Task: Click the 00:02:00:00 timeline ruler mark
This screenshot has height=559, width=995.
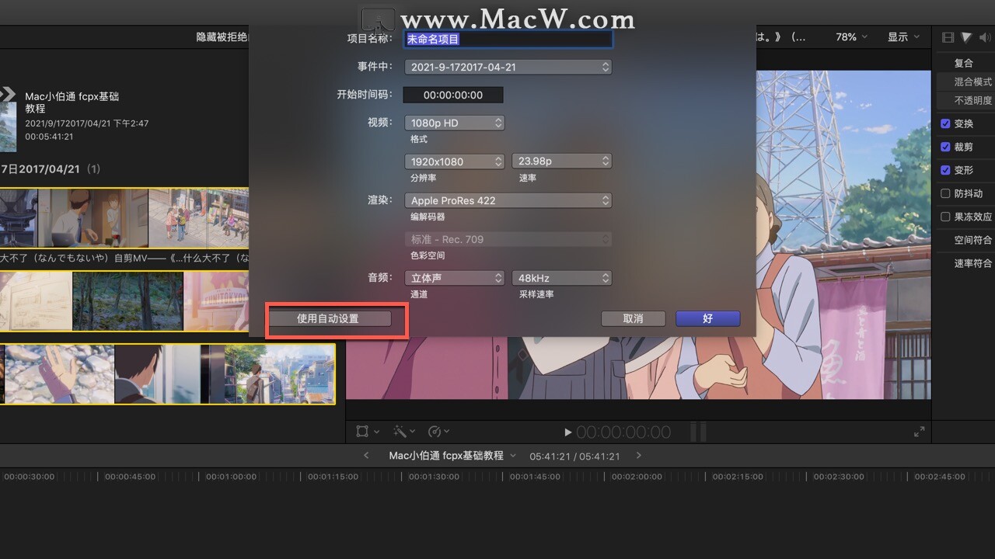Action: click(636, 477)
